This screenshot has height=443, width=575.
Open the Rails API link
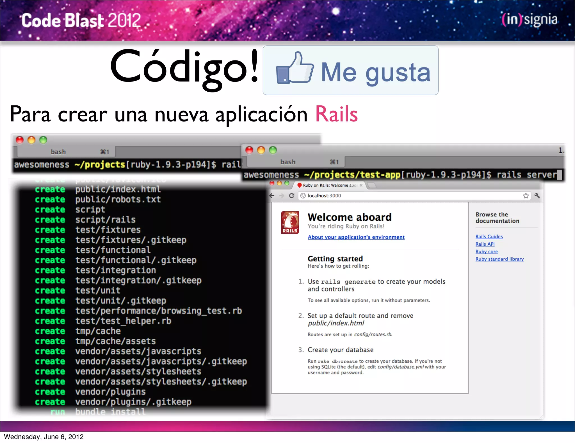[x=485, y=244]
